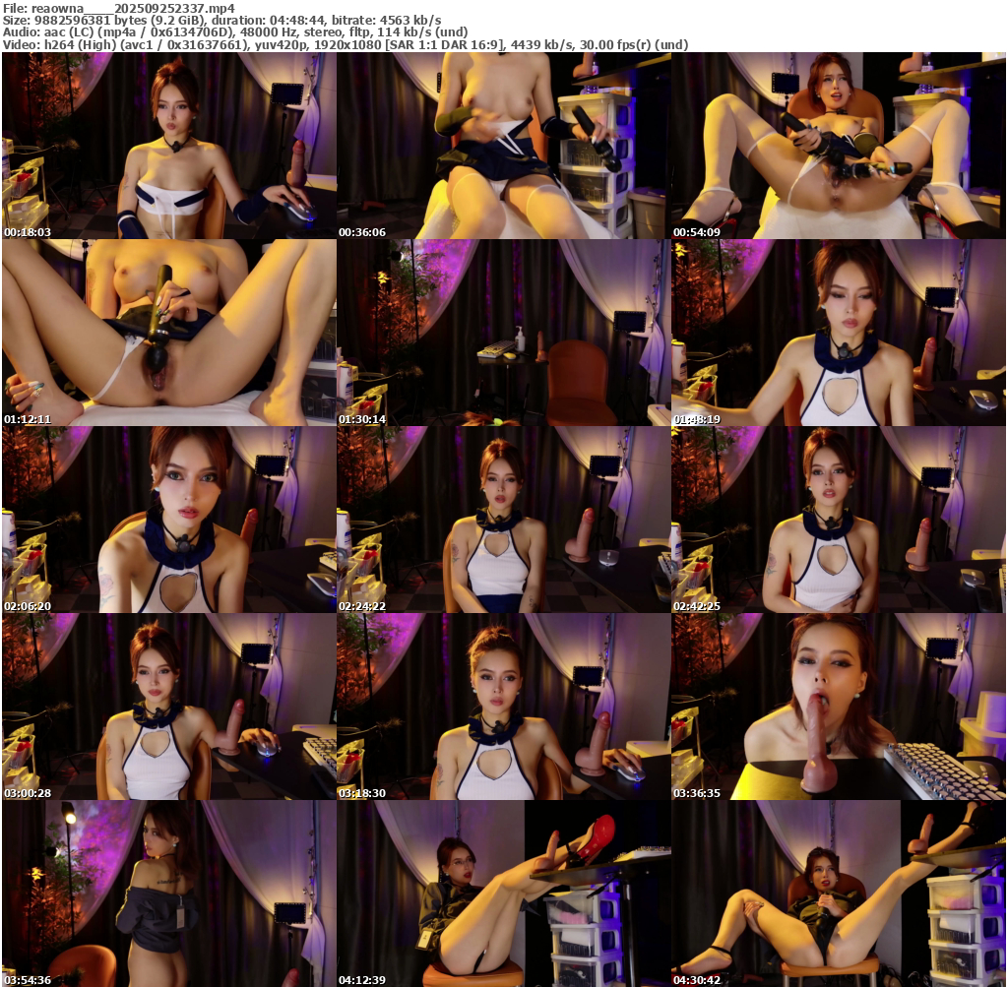The height and width of the screenshot is (987, 1008).
Task: Click the thumbnail marked 02:06:20
Action: click(x=168, y=520)
